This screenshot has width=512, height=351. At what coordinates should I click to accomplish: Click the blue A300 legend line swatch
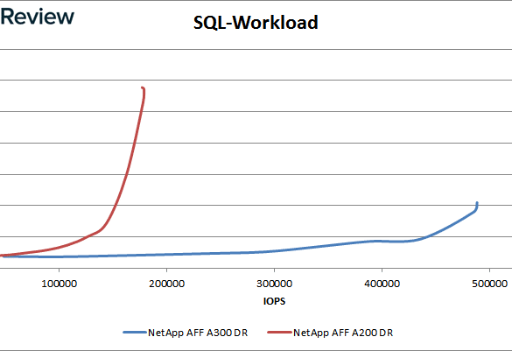point(135,333)
